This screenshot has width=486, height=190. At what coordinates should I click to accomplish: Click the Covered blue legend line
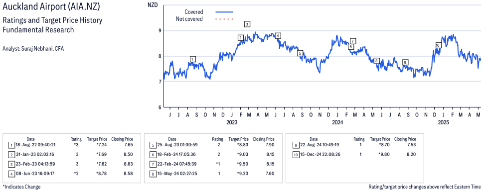[224, 12]
